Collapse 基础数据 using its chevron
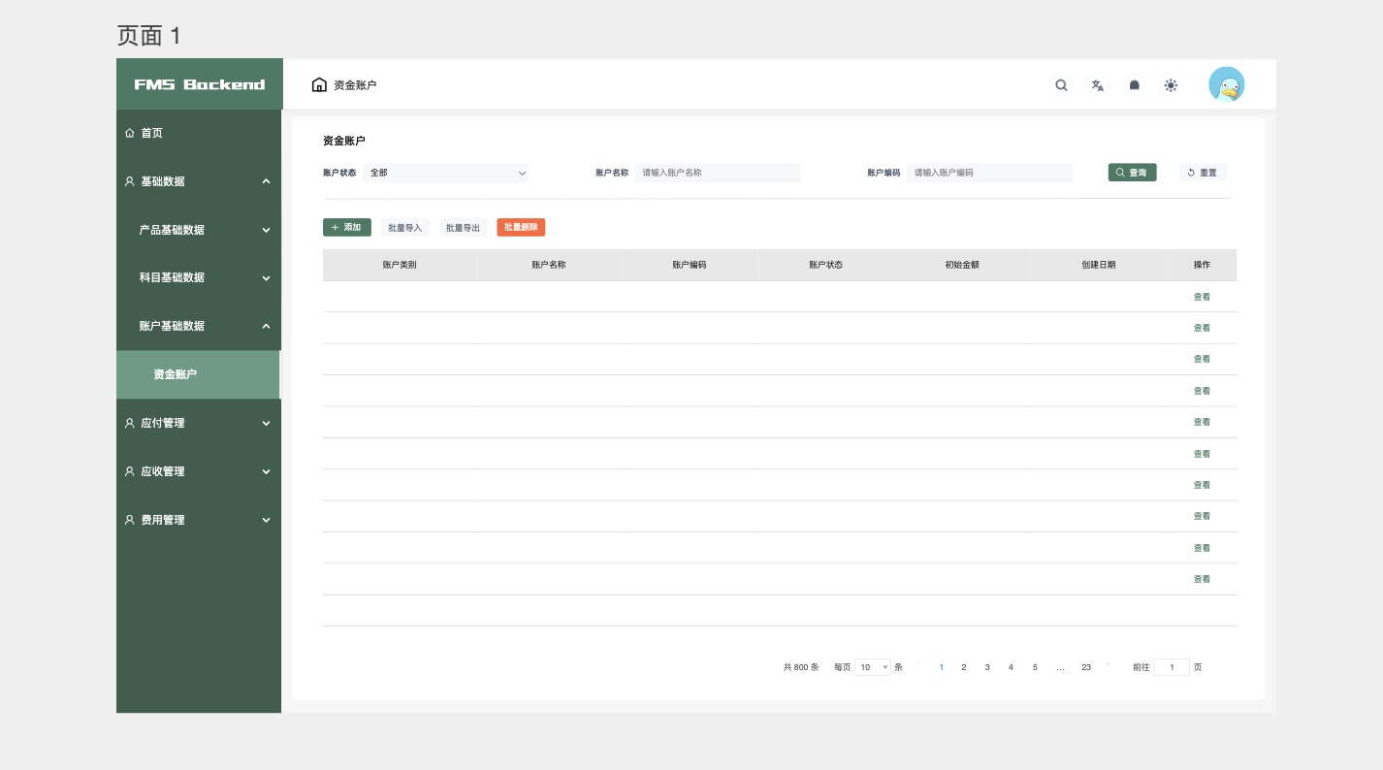 point(266,181)
